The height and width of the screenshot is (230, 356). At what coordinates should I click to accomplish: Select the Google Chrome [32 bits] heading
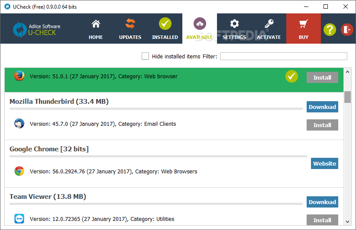coord(49,149)
